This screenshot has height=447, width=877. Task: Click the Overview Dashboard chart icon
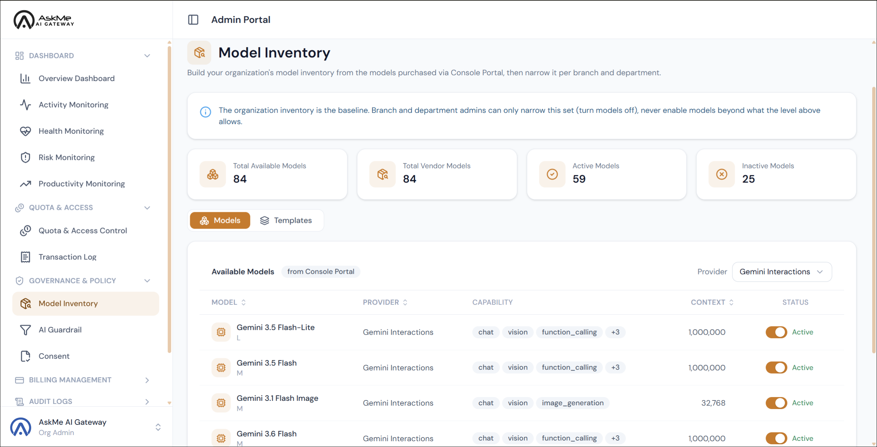25,78
